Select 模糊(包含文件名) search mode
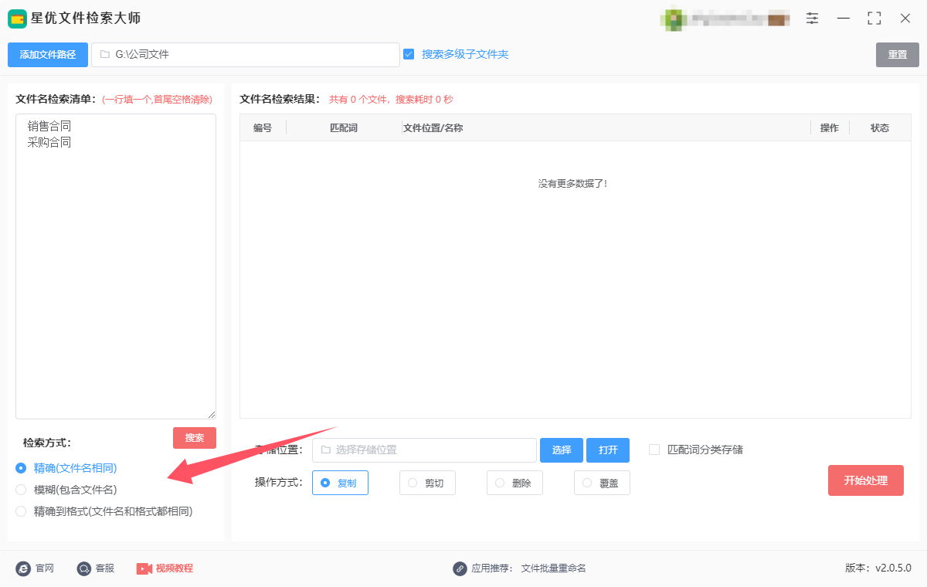The height and width of the screenshot is (587, 927). pyautogui.click(x=21, y=490)
